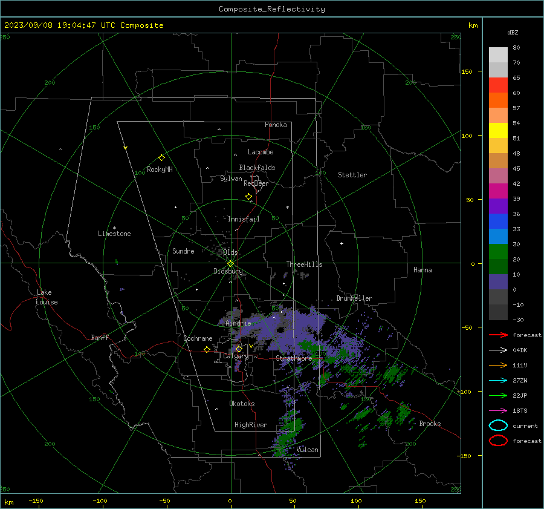Click the yellow diamond marker below RedDeer
Image resolution: width=544 pixels, height=509 pixels.
pyautogui.click(x=248, y=197)
